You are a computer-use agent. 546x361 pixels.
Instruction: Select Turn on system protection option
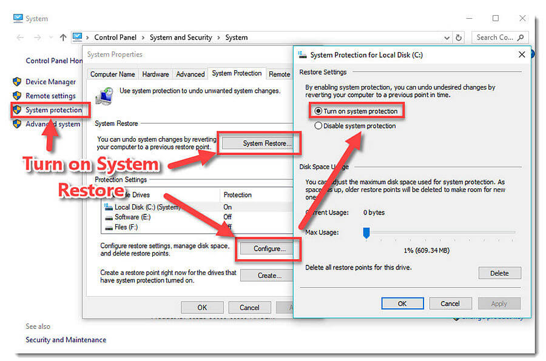[x=318, y=111]
